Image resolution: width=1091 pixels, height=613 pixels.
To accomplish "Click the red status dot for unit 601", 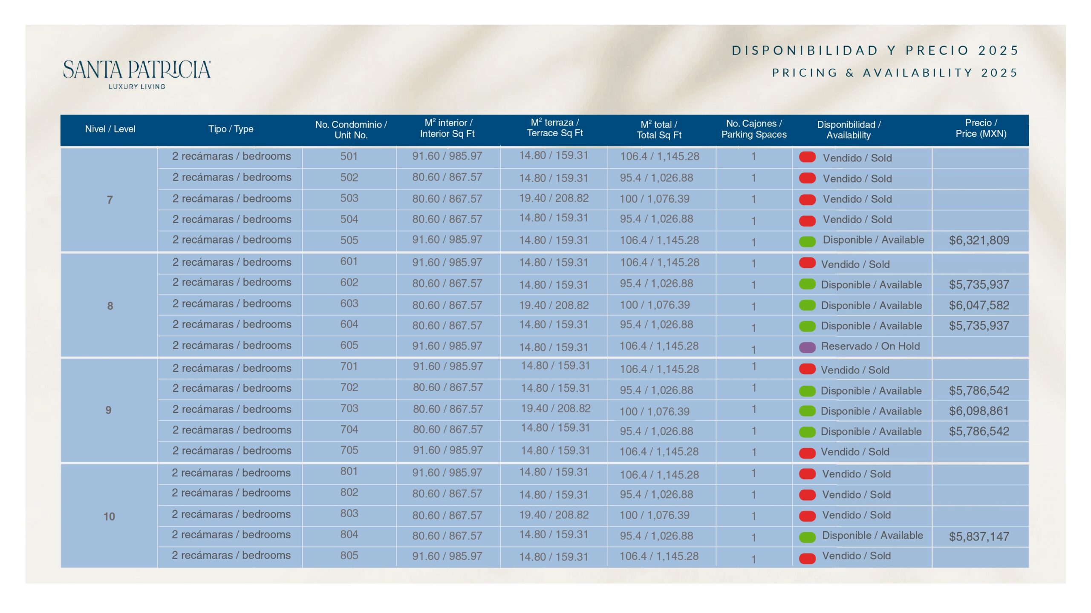I will point(807,263).
